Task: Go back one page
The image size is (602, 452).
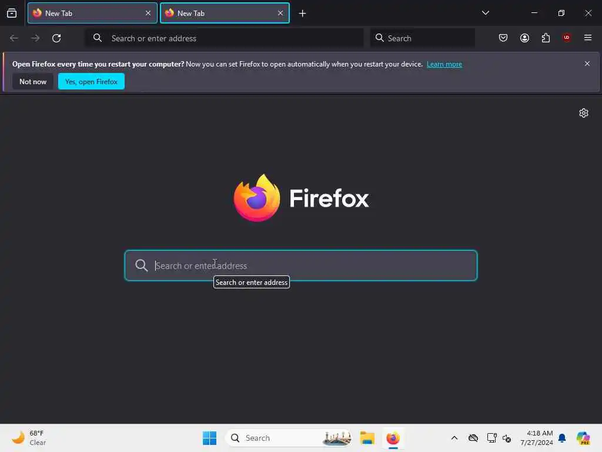Action: [x=14, y=38]
